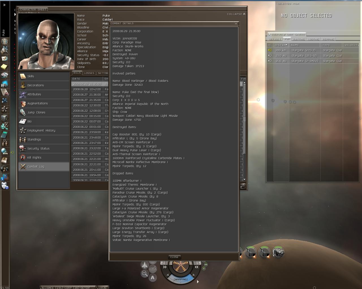Click the HUD left-side '>>' expander
This screenshot has width=362, height=289.
165,267
